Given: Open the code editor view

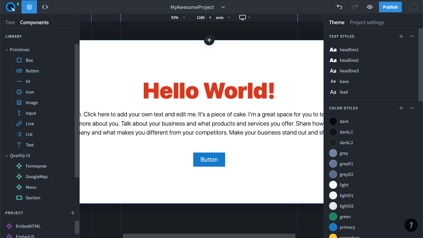Looking at the screenshot, I should 45,7.
